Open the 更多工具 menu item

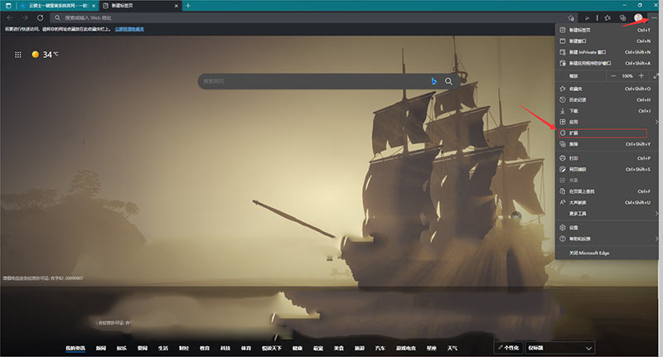click(607, 214)
